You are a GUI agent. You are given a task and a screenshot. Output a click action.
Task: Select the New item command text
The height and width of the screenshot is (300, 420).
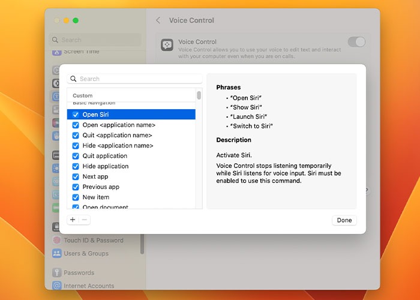(95, 197)
